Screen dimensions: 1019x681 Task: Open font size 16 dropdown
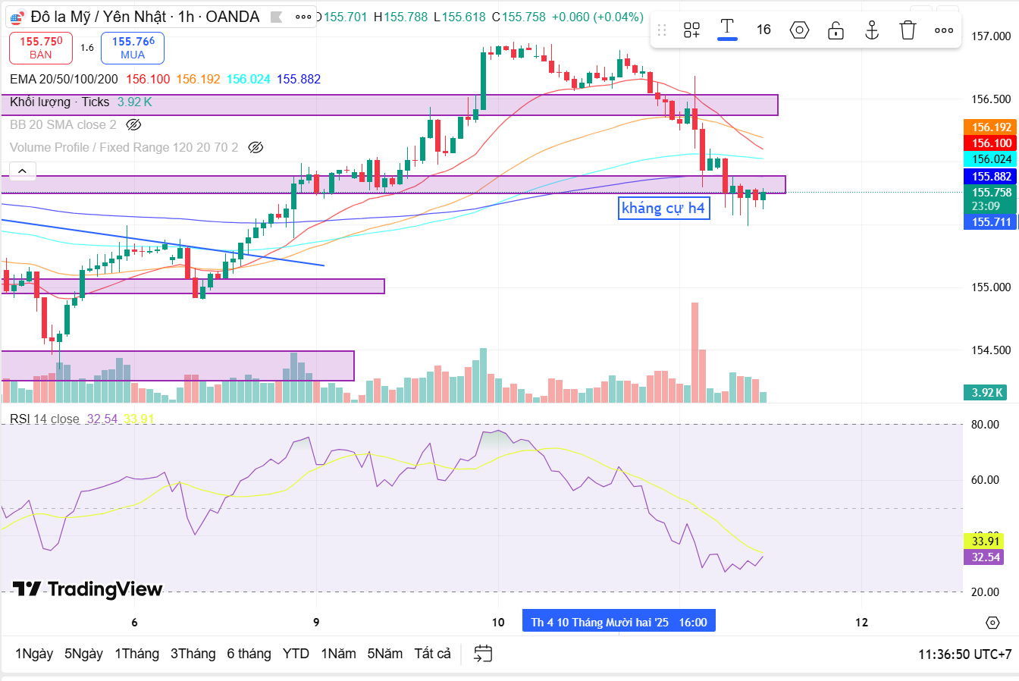[x=763, y=30]
